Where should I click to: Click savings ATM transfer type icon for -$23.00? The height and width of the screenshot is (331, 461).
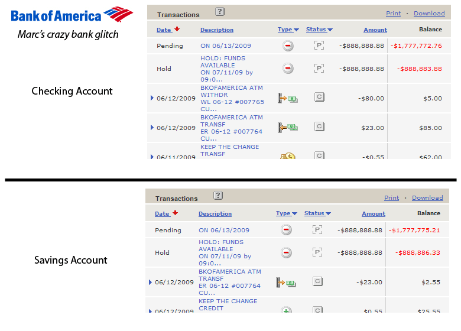286,283
